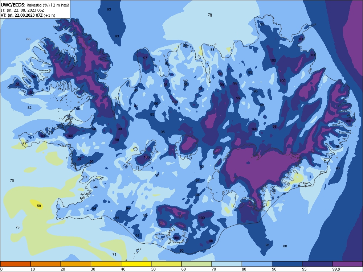This screenshot has width=363, height=272.
Task: Click the 'IT: þri. 22. 08. 2023 06Z' line
Action: click(23, 10)
